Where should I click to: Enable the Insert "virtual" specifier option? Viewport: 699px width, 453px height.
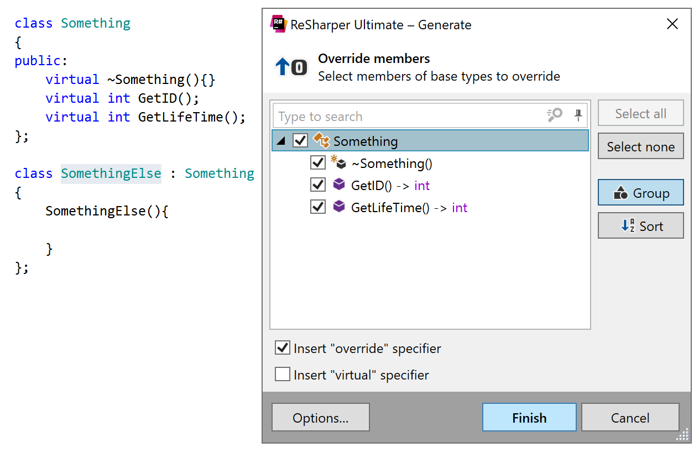pos(282,374)
